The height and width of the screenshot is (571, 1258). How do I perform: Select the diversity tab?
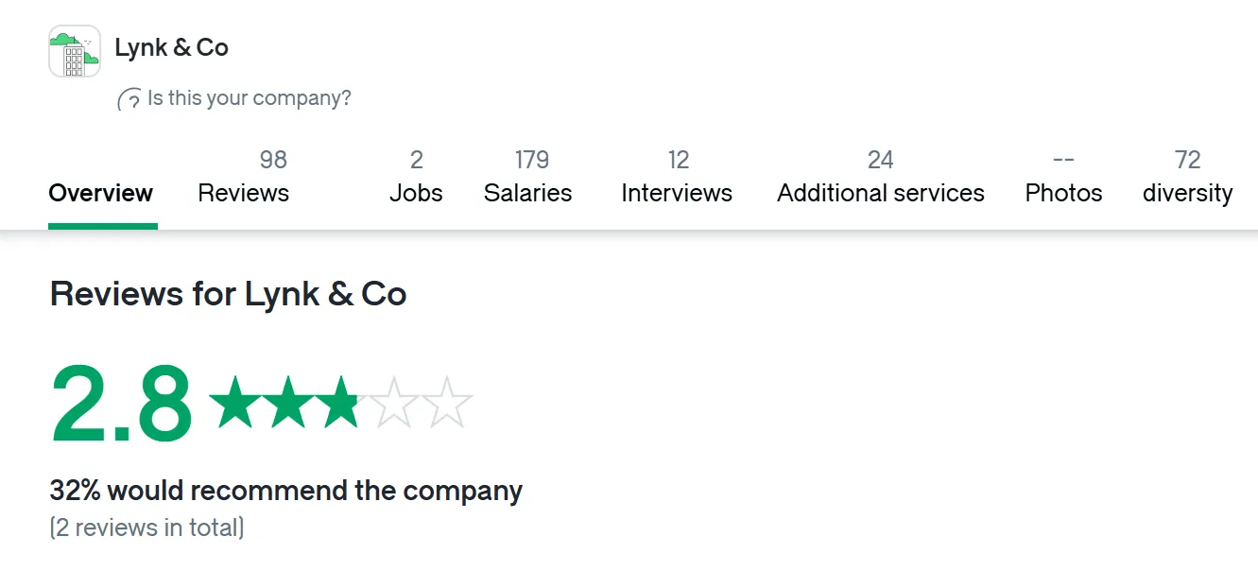click(x=1188, y=177)
